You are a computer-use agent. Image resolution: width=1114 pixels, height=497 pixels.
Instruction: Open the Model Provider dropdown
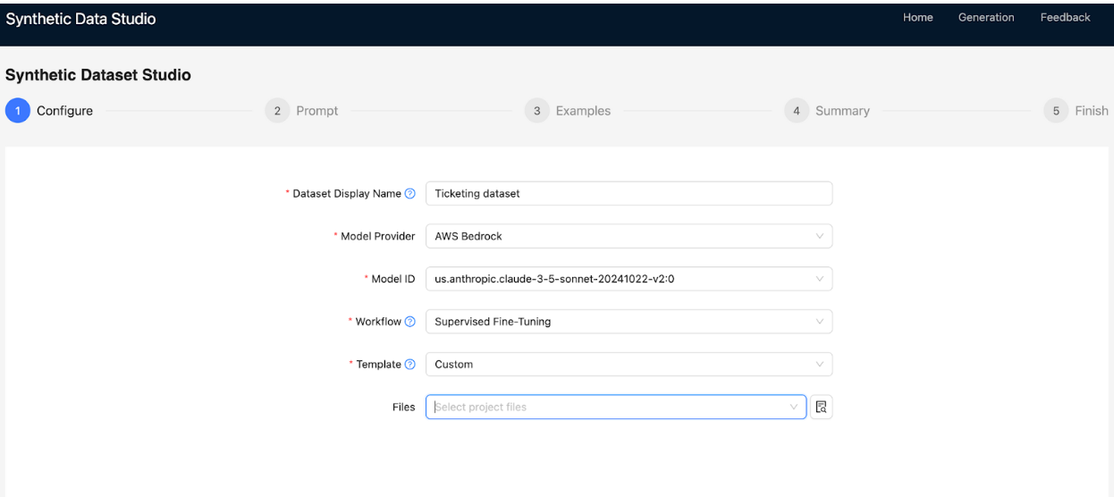coord(629,236)
